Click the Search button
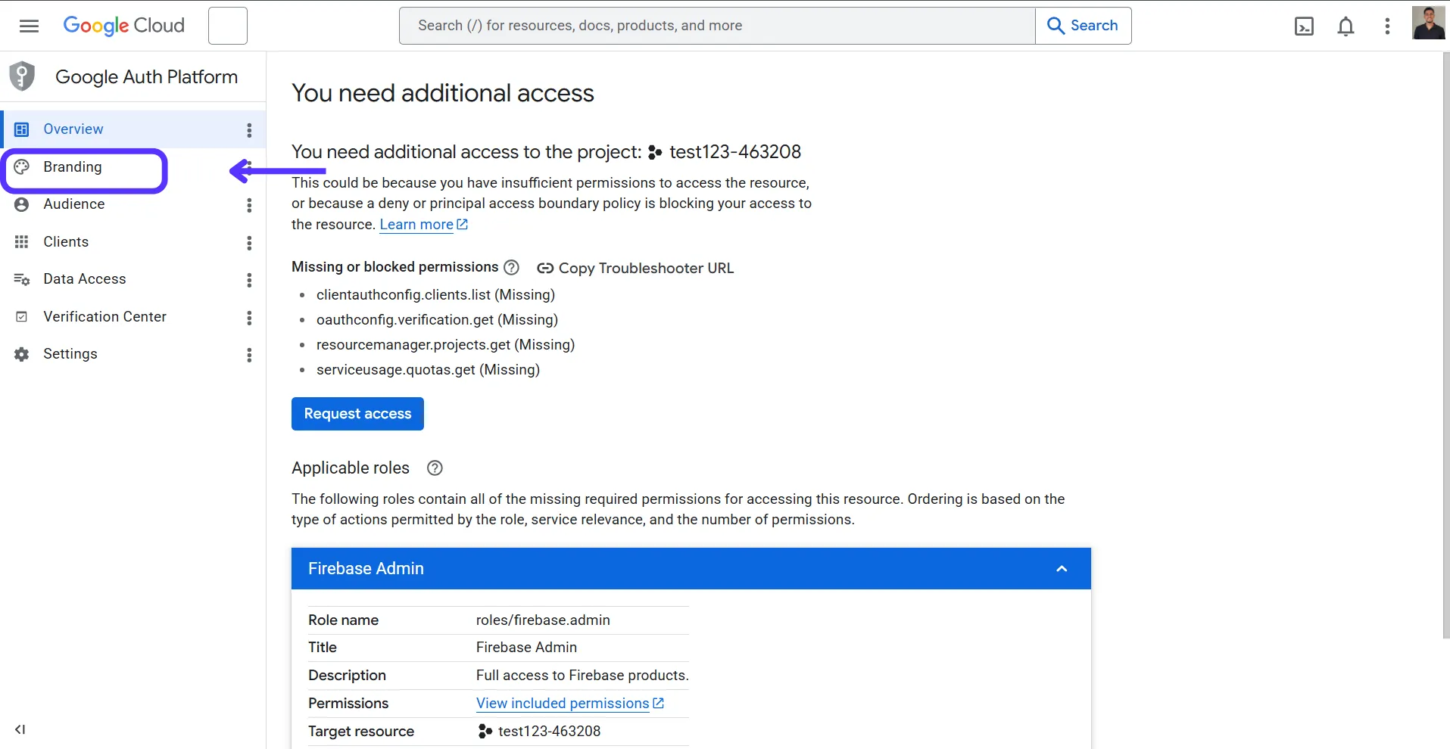 (x=1083, y=26)
